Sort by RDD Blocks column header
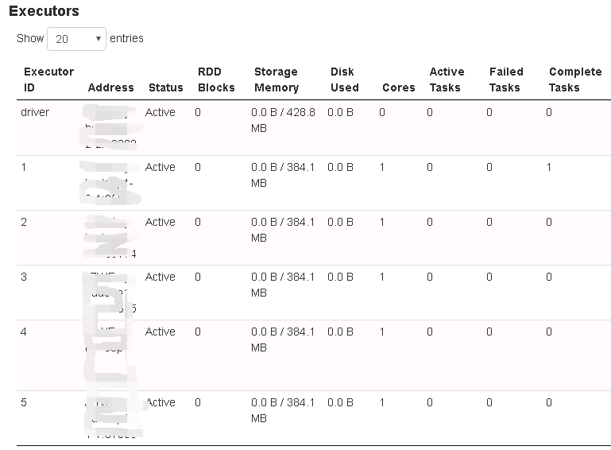This screenshot has width=611, height=450. [x=216, y=80]
